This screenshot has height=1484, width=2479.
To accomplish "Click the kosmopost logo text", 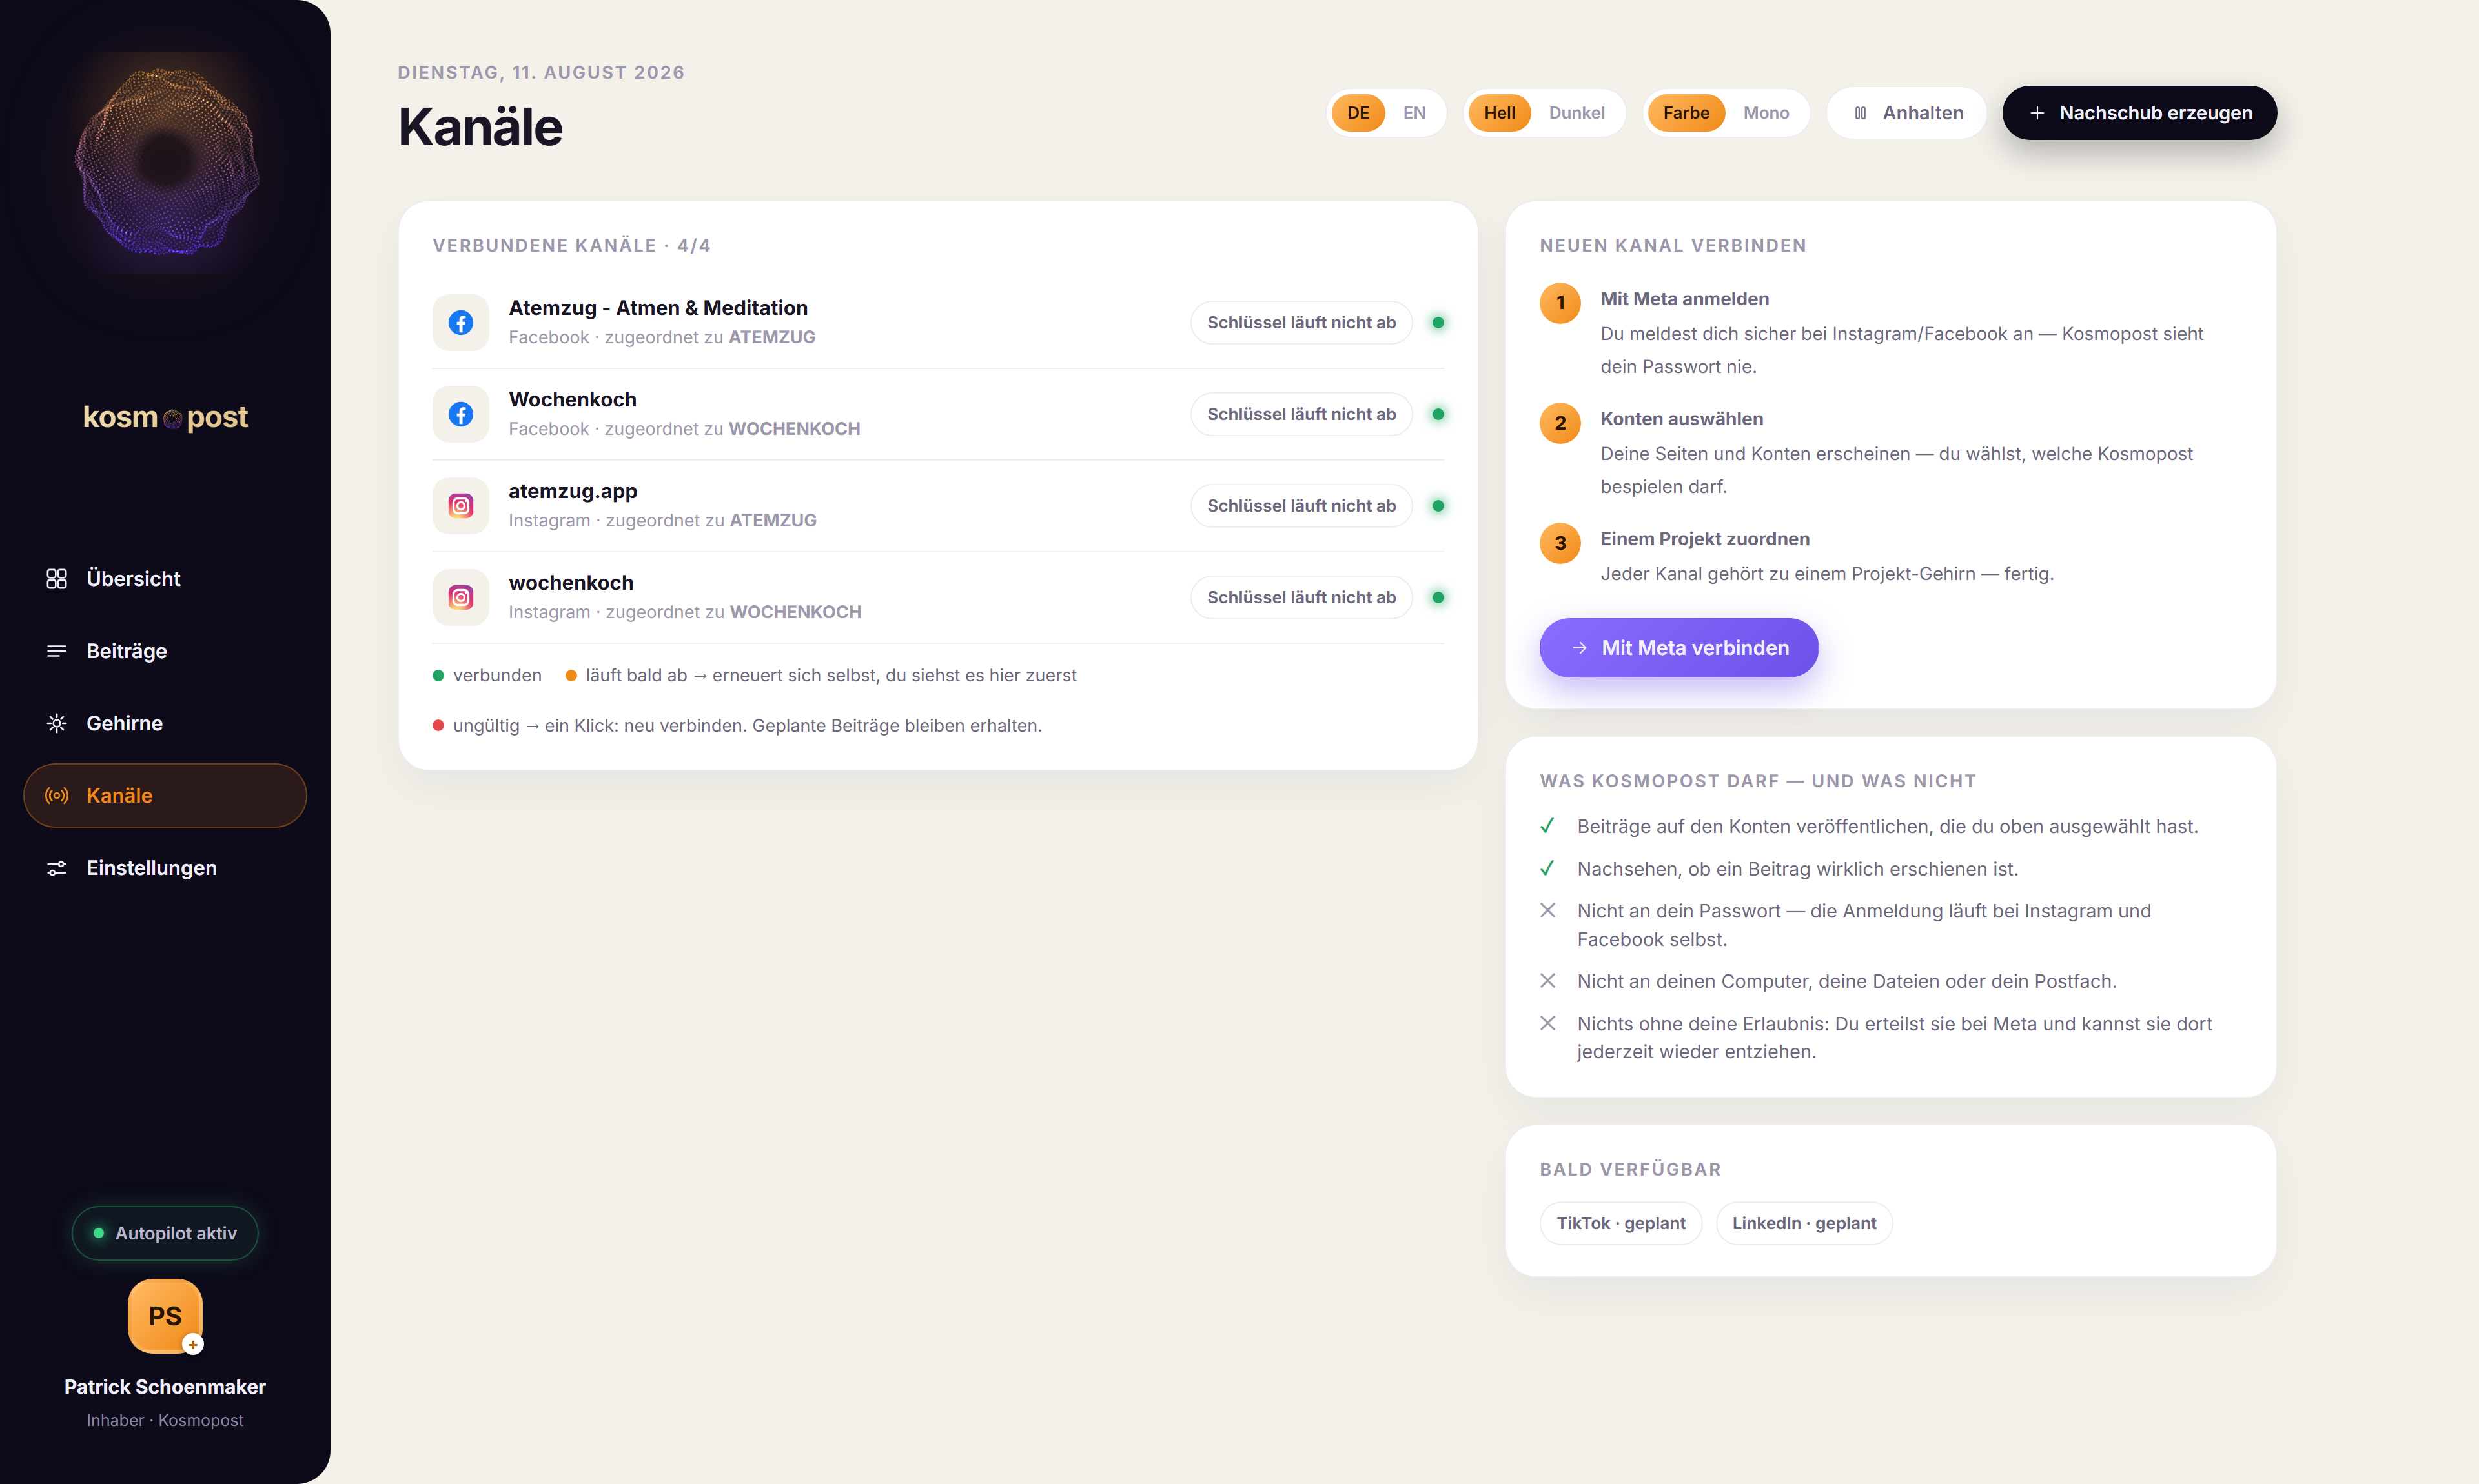I will click(165, 417).
